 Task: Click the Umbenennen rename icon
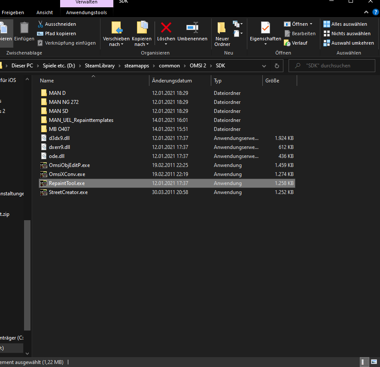point(192,28)
